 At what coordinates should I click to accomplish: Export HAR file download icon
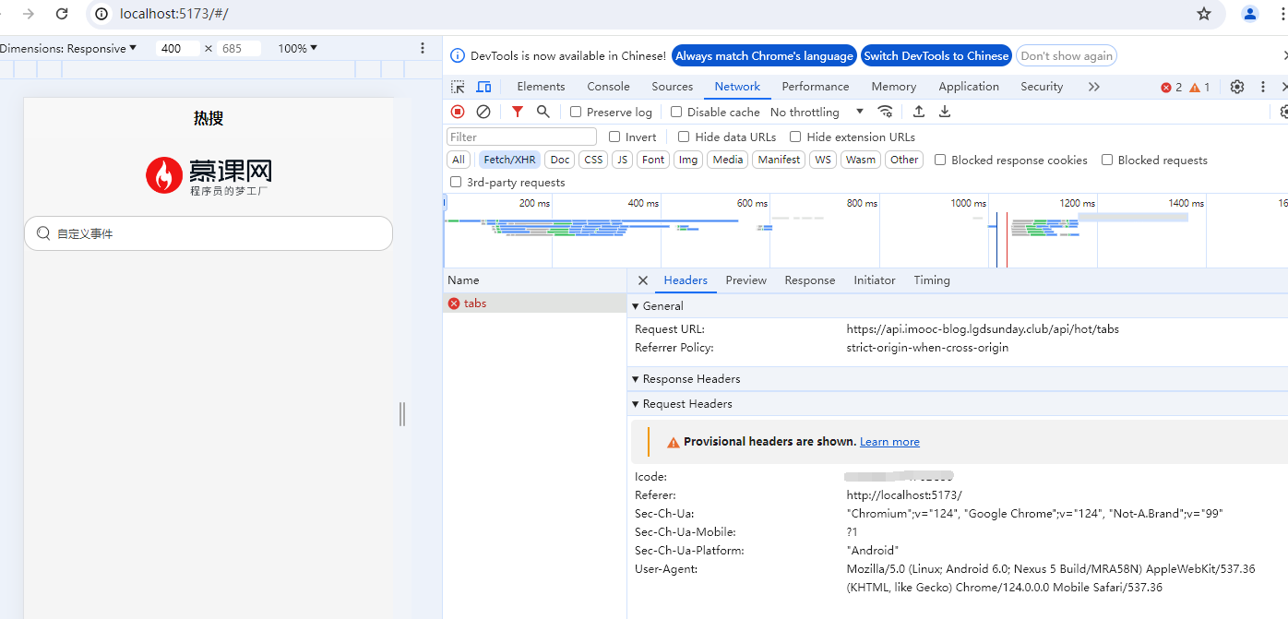[x=945, y=112]
